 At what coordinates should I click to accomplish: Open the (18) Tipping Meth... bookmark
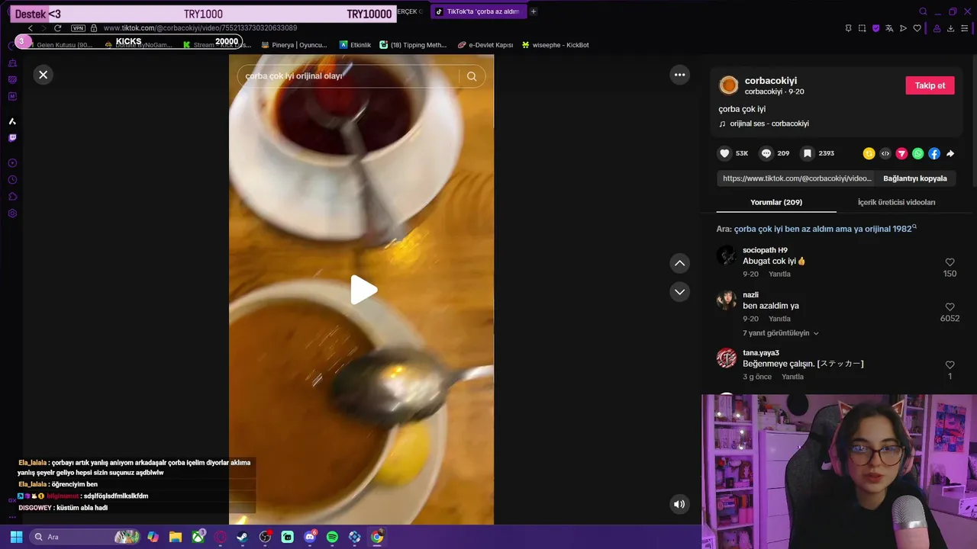[413, 45]
